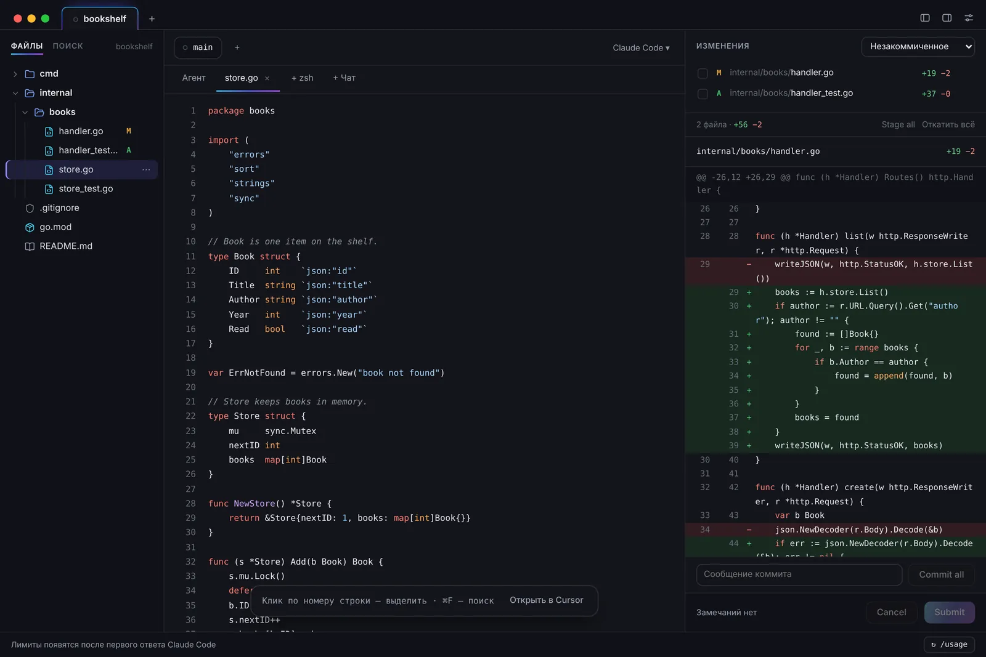Switch to the ПОИСК sidebar tab
986x657 pixels.
coord(68,46)
